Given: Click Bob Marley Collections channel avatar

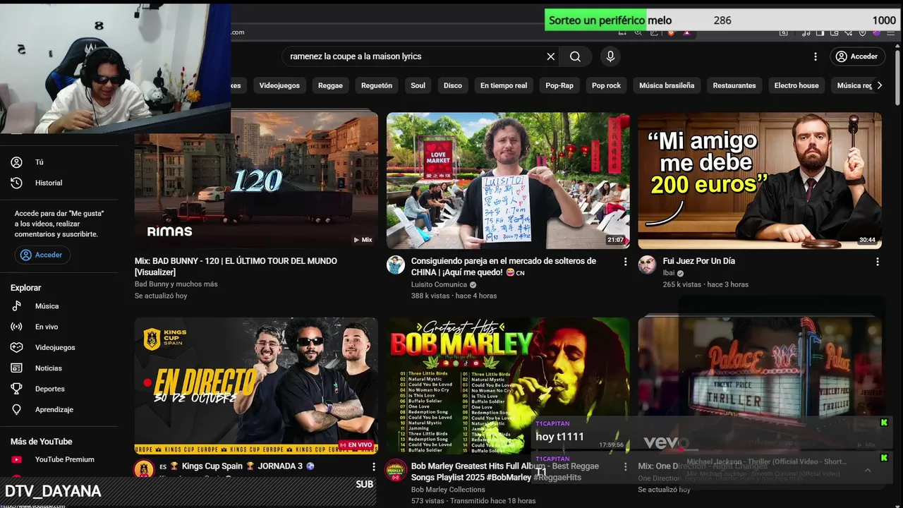Looking at the screenshot, I should coord(396,470).
